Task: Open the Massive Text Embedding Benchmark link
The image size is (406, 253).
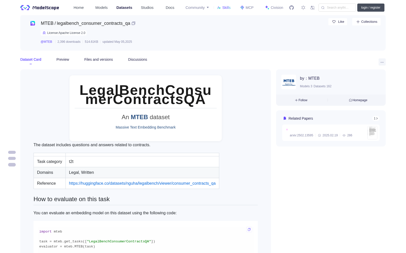Action: [x=146, y=127]
